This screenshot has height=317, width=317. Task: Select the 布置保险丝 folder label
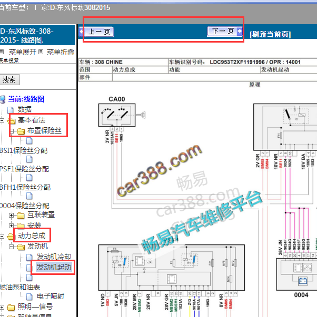44,130
